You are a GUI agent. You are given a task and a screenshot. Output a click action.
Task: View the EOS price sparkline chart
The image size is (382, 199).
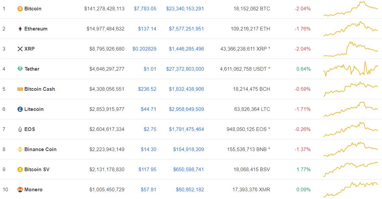click(x=350, y=129)
